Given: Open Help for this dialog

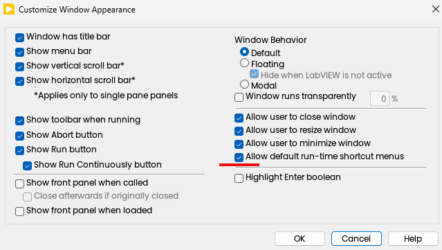Looking at the screenshot, I should (x=413, y=239).
